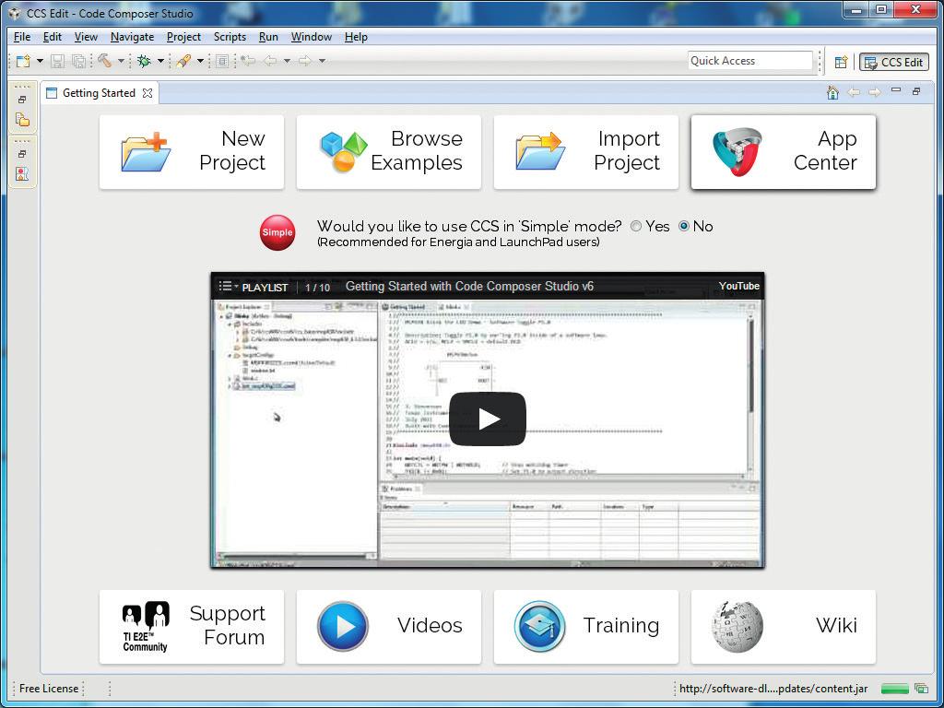Open the Forward history dropdown arrow
This screenshot has width=944, height=708.
322,61
